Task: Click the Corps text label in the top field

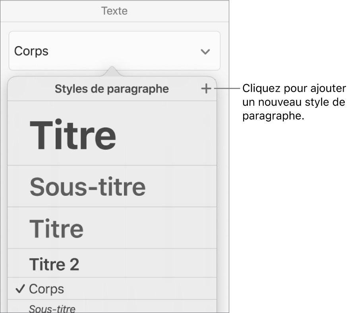Action: 31,51
